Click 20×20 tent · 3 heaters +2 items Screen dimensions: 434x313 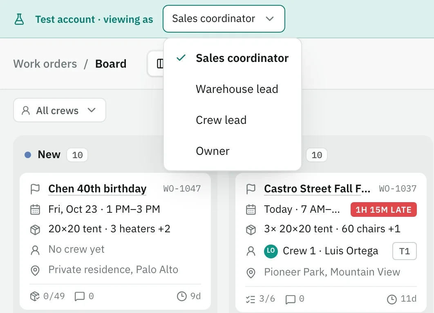tap(110, 229)
